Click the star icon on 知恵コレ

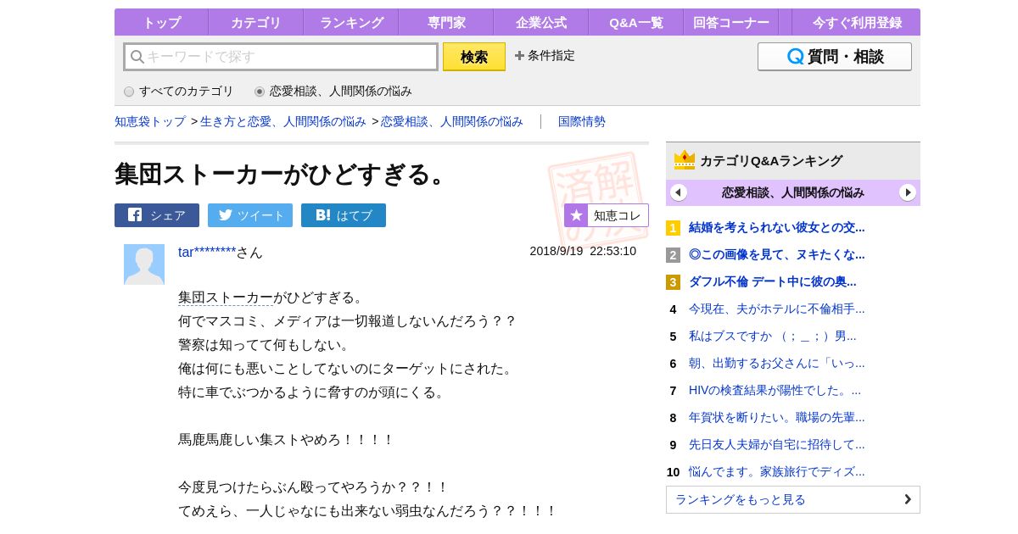click(576, 215)
